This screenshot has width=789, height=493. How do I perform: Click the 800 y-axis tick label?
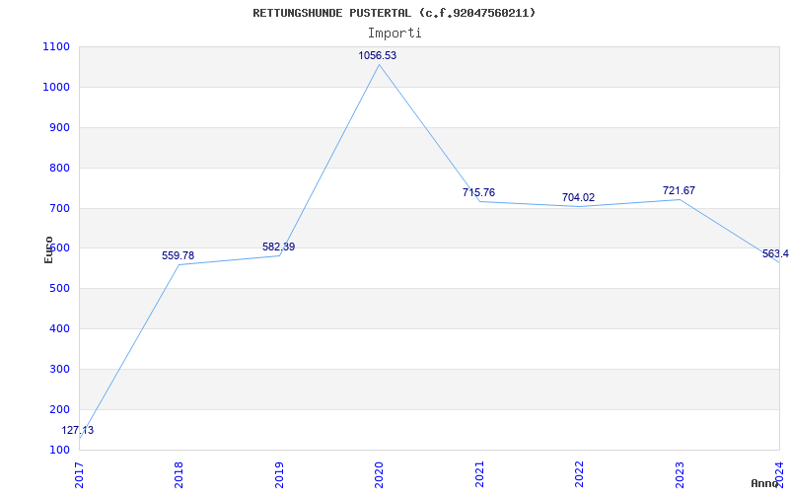(59, 168)
